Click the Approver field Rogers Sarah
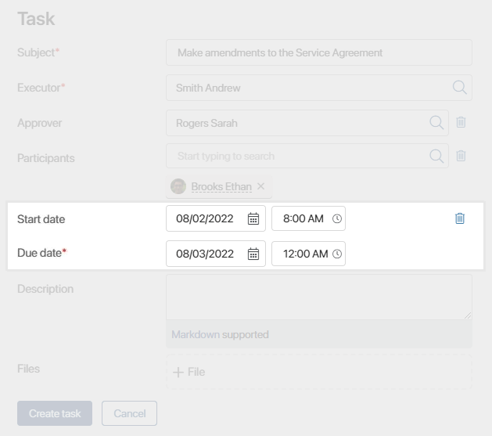Image resolution: width=492 pixels, height=436 pixels. click(307, 123)
